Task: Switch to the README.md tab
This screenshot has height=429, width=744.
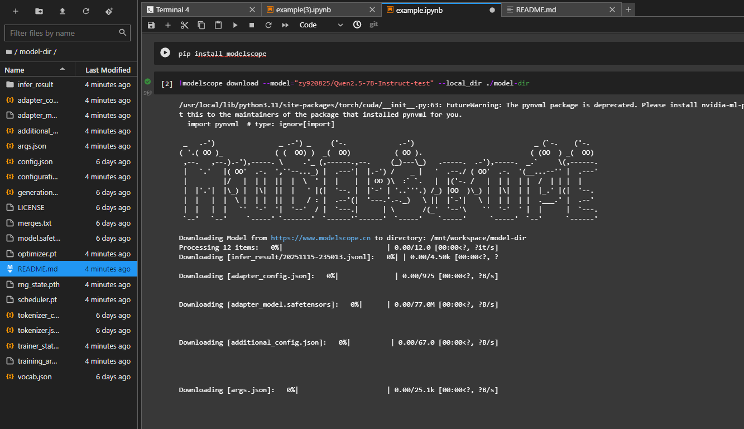Action: tap(561, 9)
